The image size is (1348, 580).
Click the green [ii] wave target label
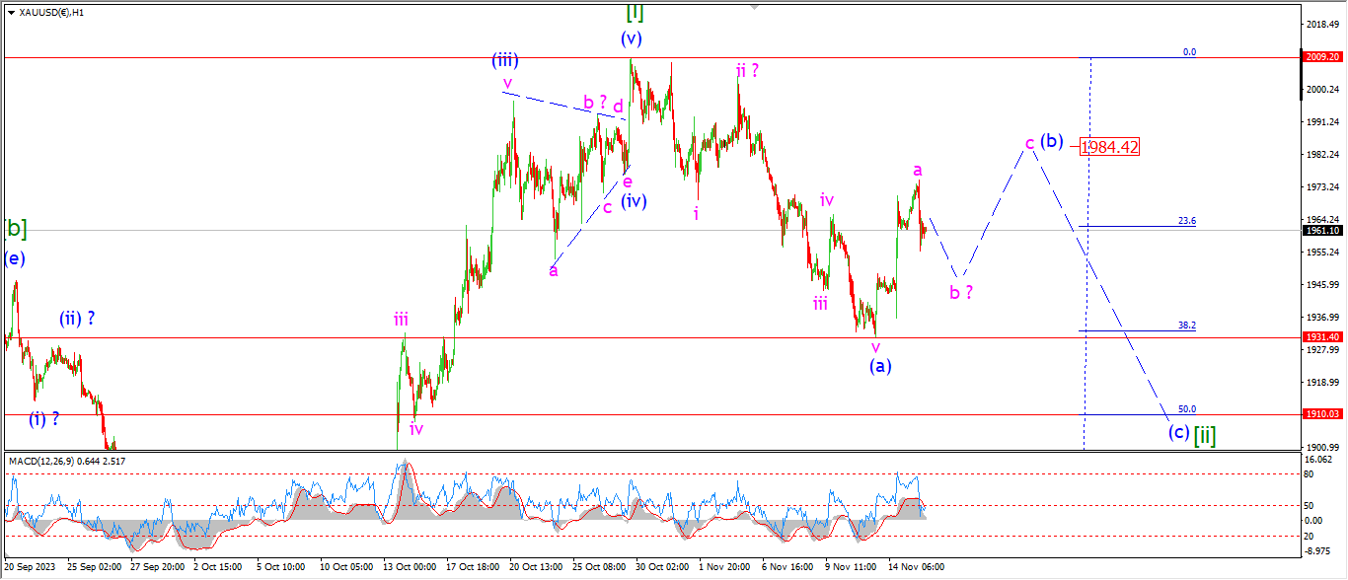1205,433
